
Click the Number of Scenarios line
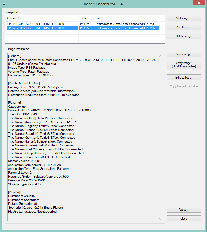[x=25, y=200]
